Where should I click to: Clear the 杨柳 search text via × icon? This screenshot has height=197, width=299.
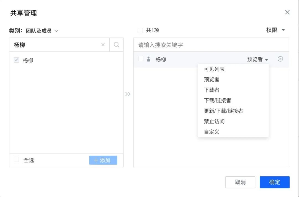click(x=103, y=45)
